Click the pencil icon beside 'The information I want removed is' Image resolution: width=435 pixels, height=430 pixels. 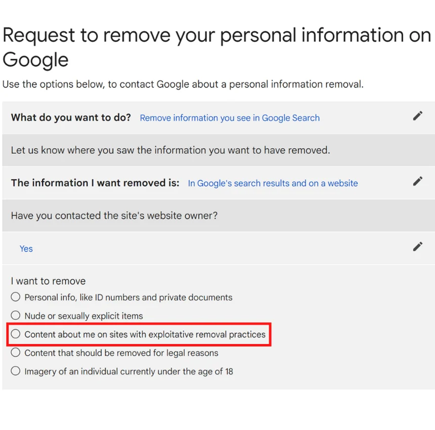[x=417, y=182]
